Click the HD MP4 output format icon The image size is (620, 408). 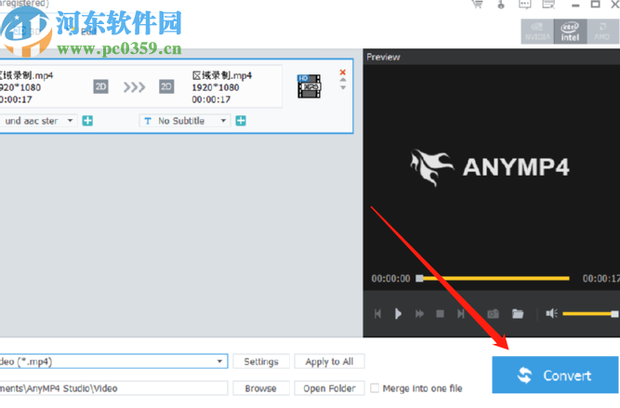point(310,86)
